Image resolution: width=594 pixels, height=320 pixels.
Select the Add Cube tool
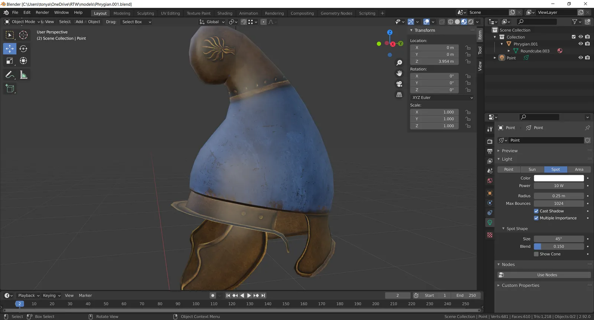(10, 88)
